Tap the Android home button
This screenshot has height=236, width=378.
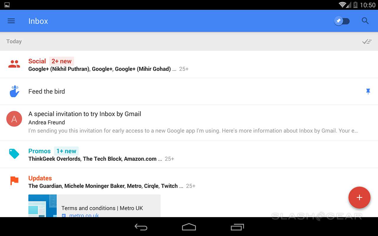(189, 227)
